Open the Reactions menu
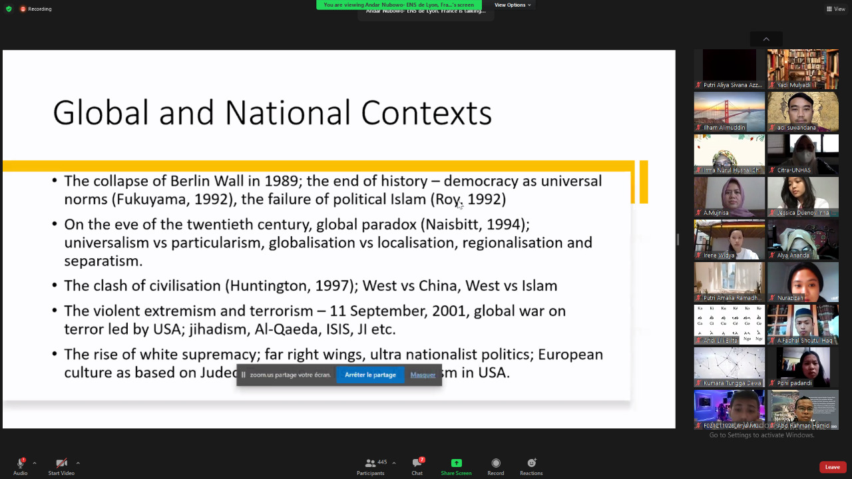This screenshot has width=852, height=479. coord(531,464)
